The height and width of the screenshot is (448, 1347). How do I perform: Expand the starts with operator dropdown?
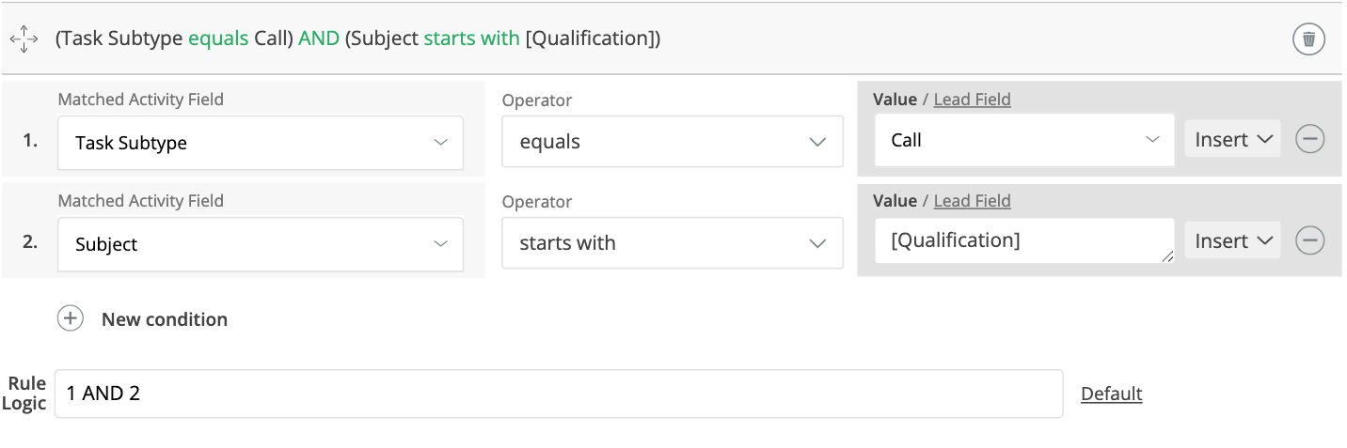672,243
